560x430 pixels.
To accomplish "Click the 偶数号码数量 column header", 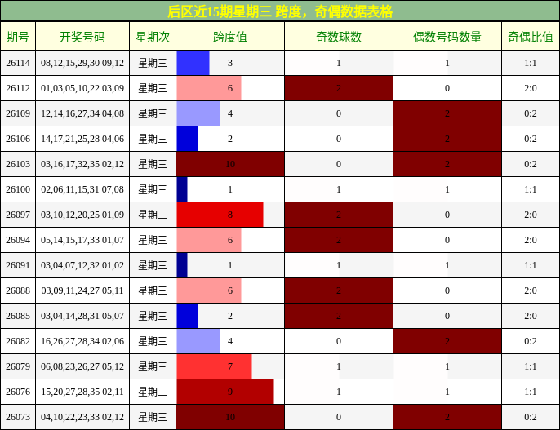I will pos(447,37).
